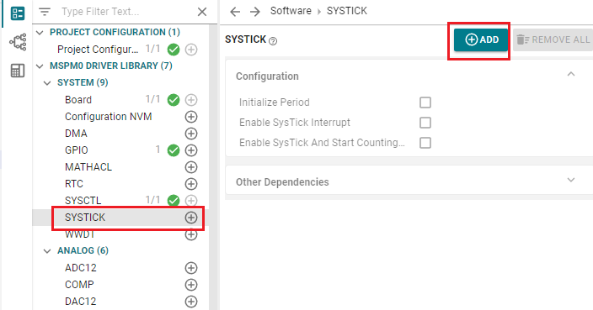Open SYSTICK help question mark icon
Screen dimensions: 593x310
click(x=273, y=41)
